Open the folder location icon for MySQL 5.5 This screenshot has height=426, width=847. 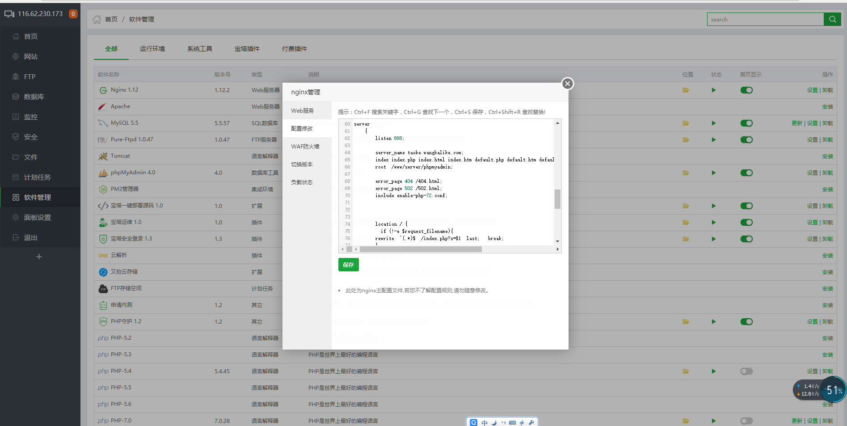(686, 123)
